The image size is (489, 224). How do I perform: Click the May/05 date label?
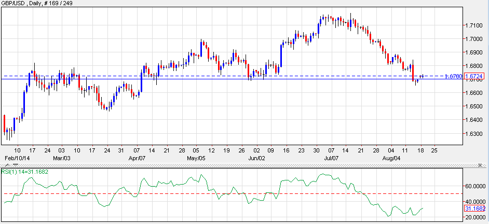pos(196,157)
